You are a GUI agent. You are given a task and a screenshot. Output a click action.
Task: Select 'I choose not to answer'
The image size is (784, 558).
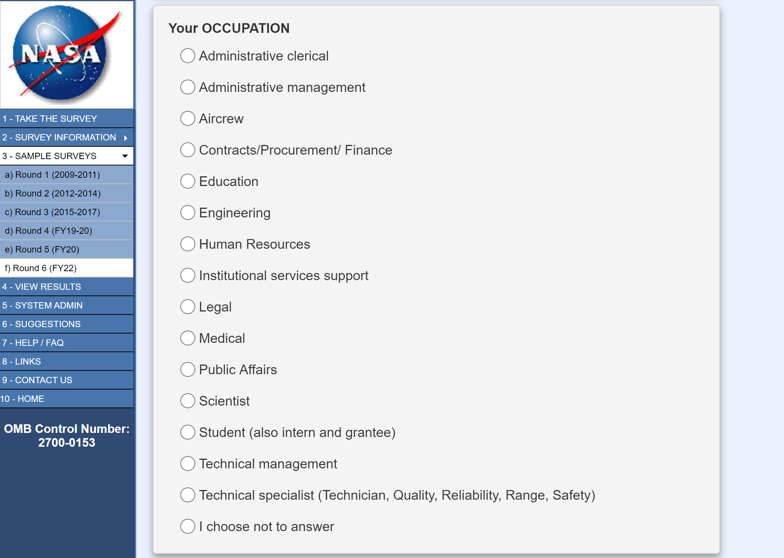(188, 527)
